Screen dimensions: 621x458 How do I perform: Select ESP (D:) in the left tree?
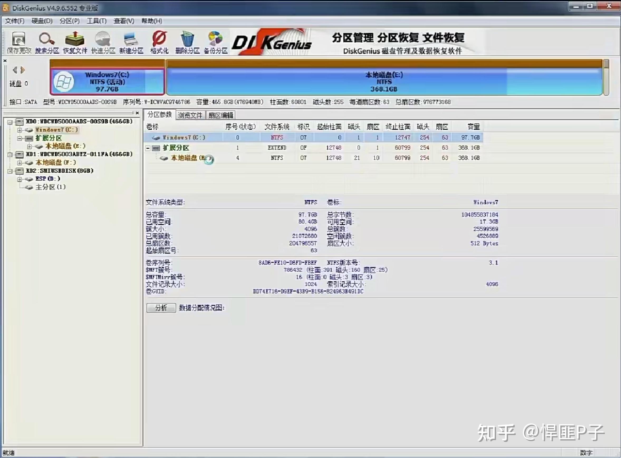48,178
